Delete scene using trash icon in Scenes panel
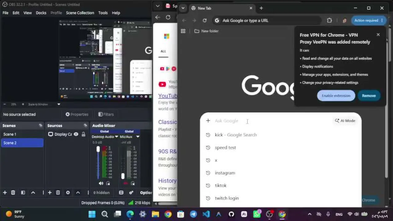 point(13,192)
